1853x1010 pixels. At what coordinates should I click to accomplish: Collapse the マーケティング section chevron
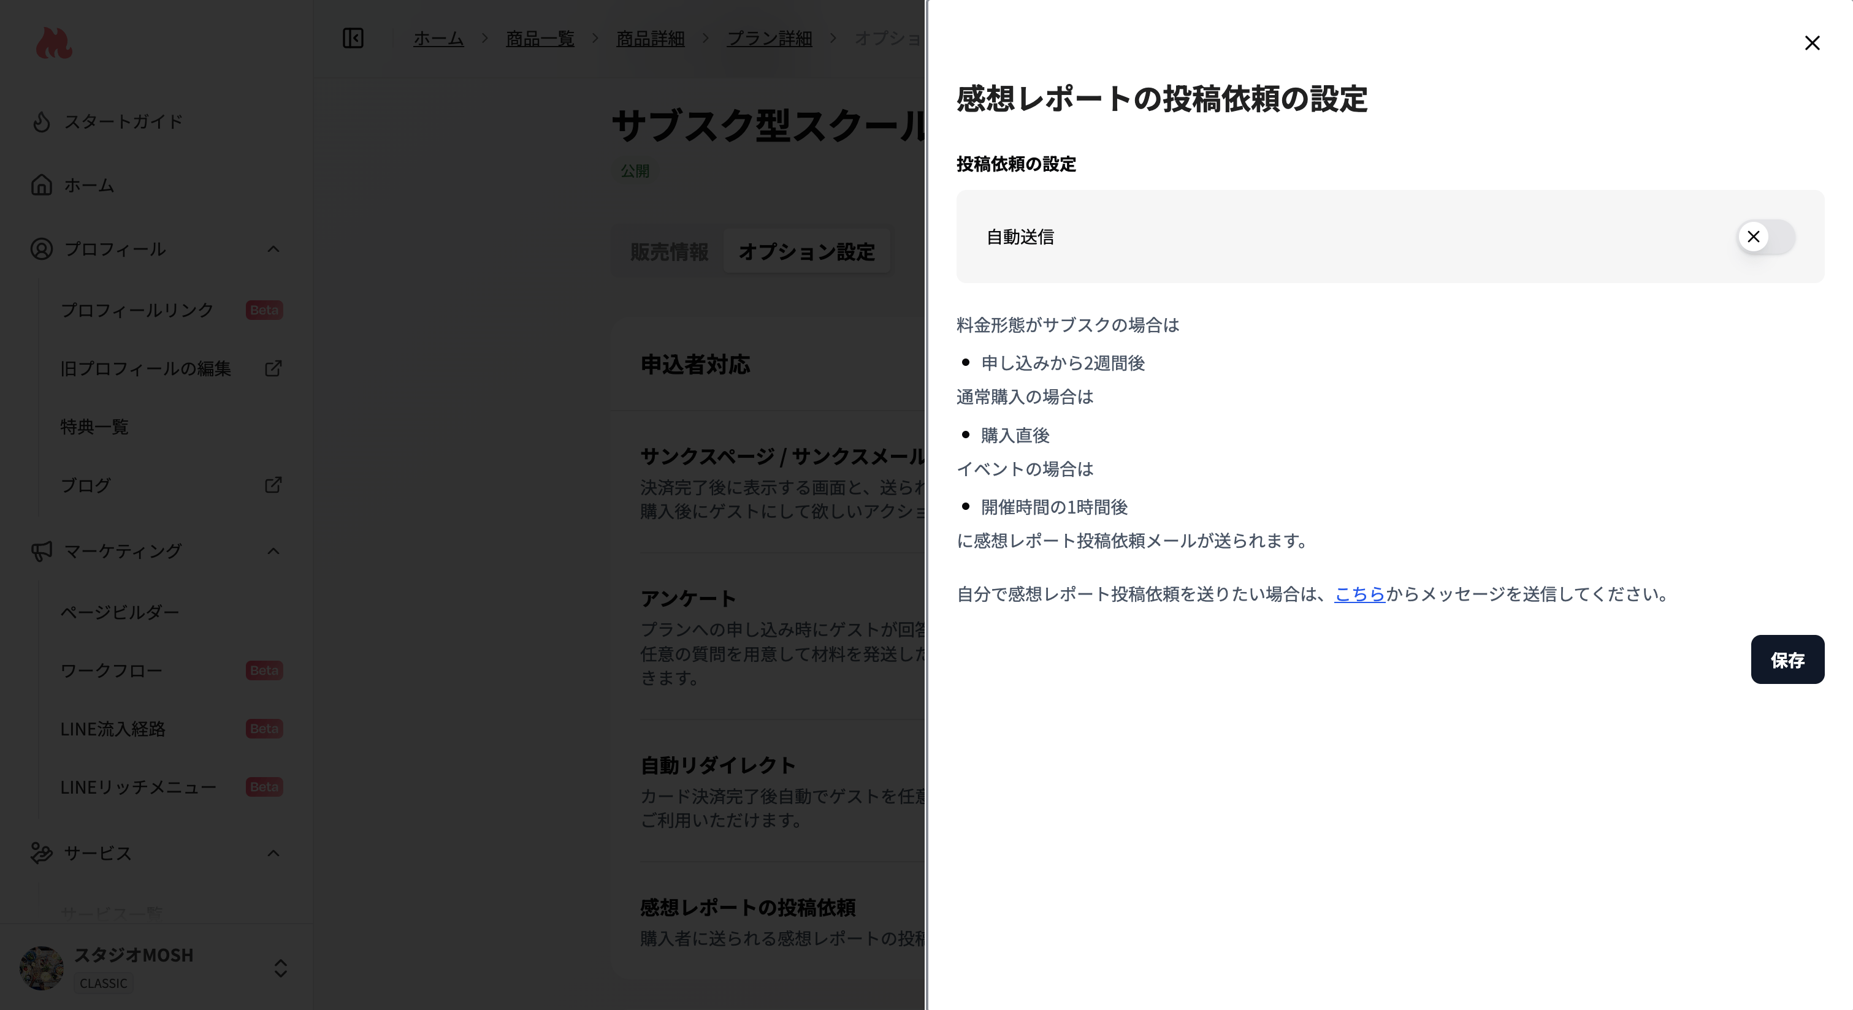click(x=273, y=550)
